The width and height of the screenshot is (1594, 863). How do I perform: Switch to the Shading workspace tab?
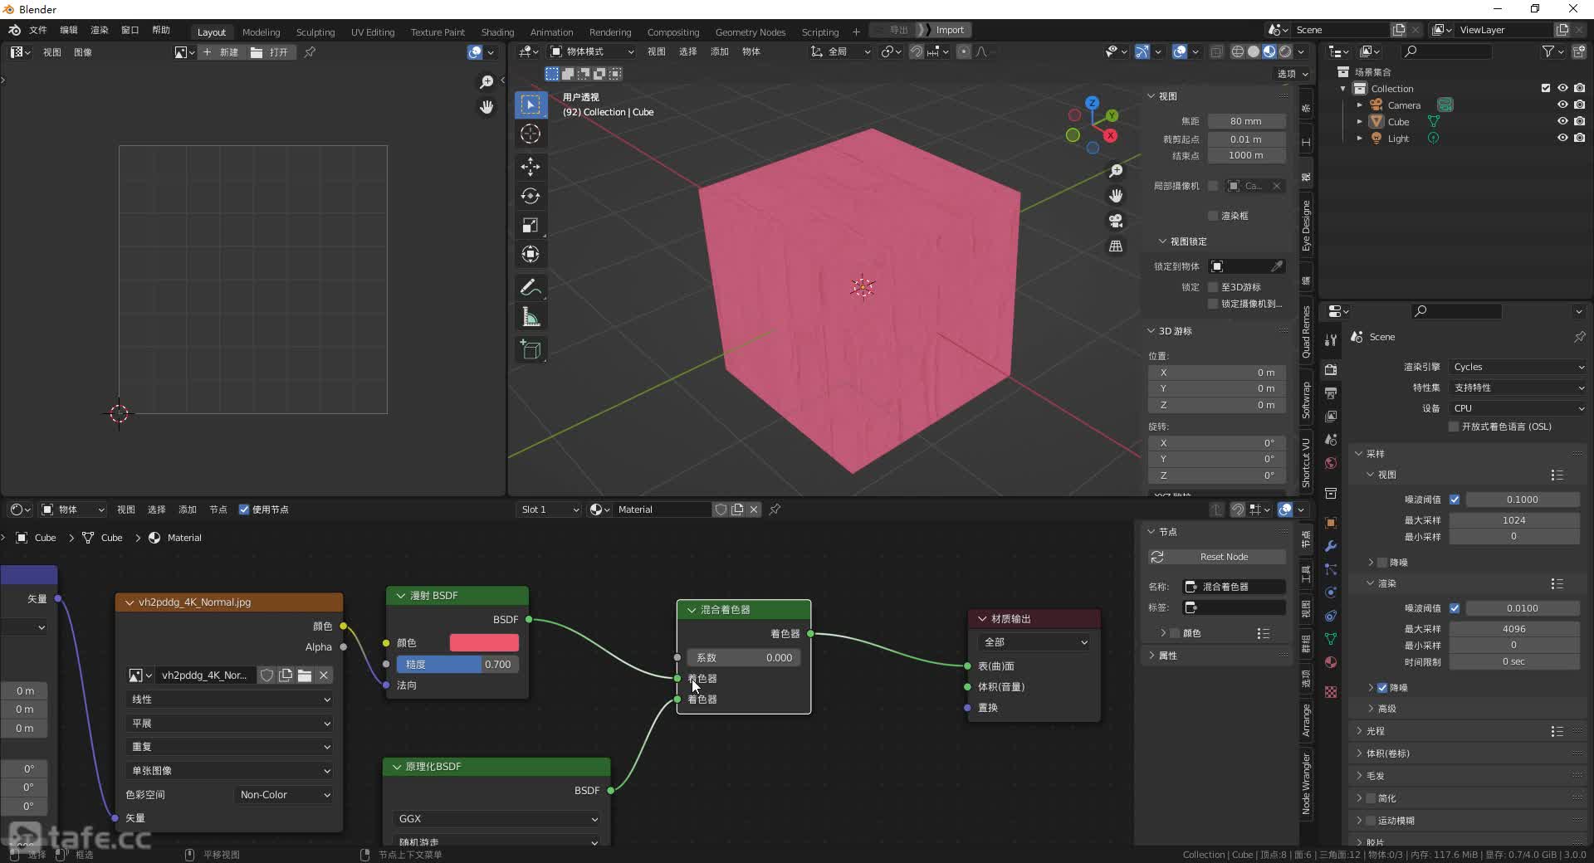click(x=497, y=32)
